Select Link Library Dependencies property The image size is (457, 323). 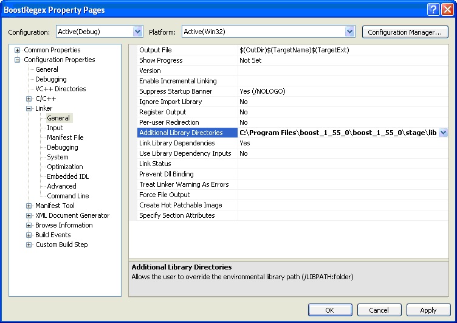click(187, 143)
